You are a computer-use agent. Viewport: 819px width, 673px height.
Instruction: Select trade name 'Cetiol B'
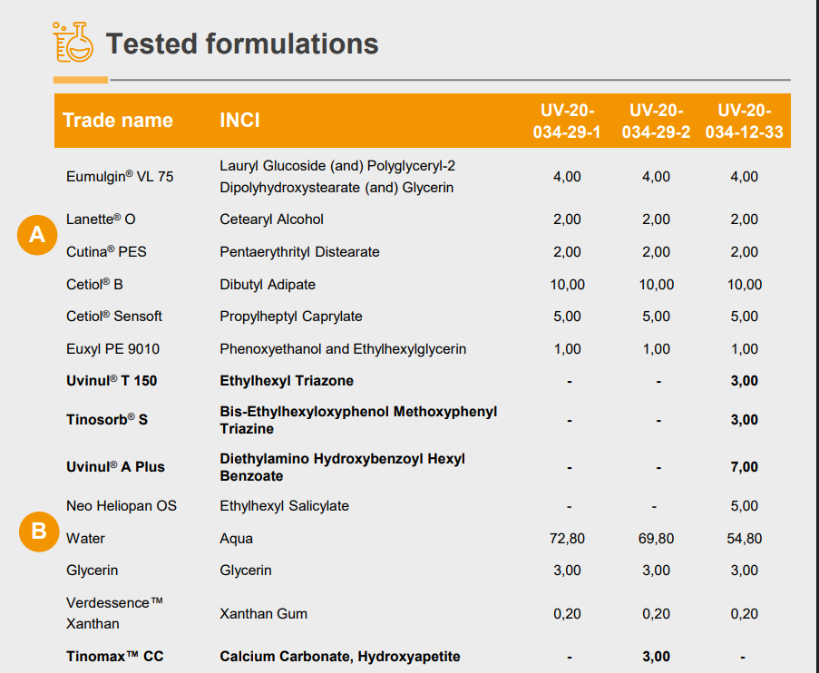(x=94, y=284)
